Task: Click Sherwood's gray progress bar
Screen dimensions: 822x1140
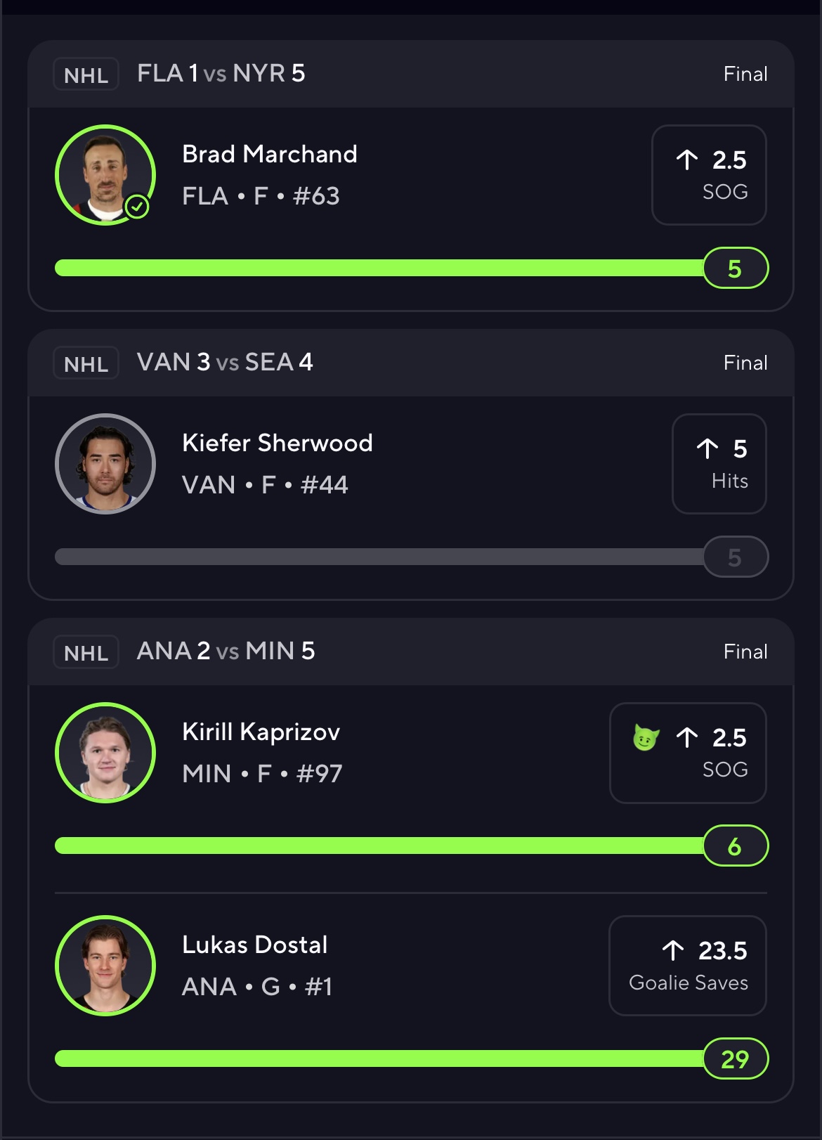Action: [379, 557]
